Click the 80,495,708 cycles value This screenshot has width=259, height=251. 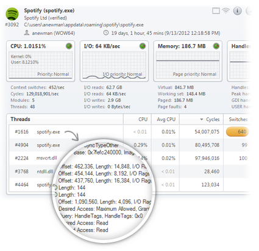click(x=207, y=145)
